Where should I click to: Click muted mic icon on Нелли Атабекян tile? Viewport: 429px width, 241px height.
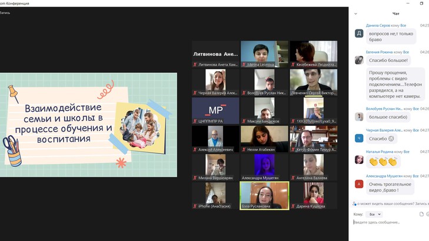(x=244, y=149)
